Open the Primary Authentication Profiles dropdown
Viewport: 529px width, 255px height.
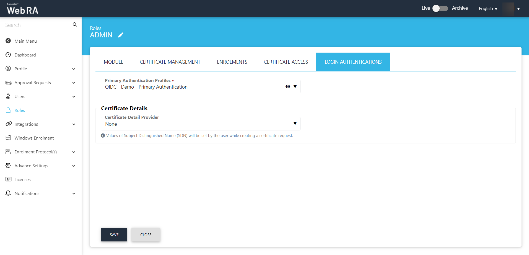[295, 87]
